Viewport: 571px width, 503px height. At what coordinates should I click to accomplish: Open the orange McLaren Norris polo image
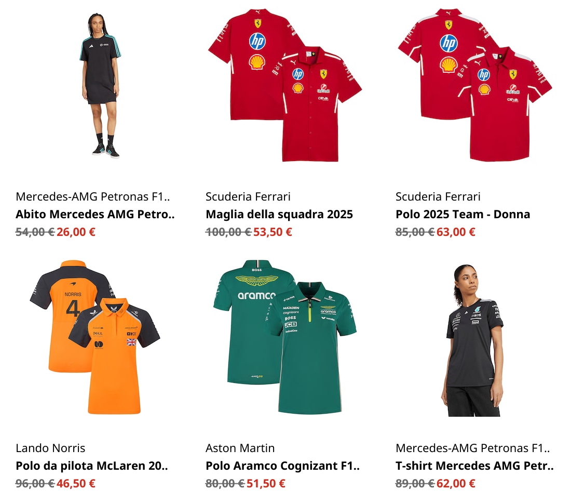[x=94, y=337]
